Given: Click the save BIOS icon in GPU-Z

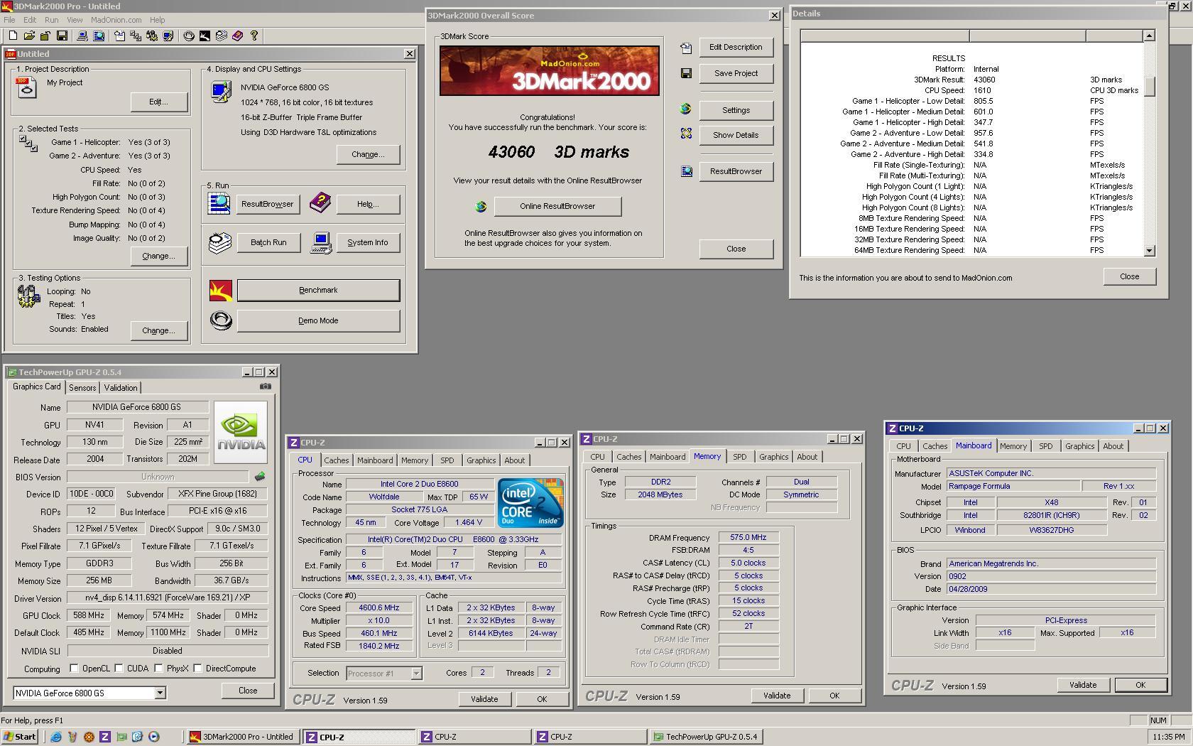Looking at the screenshot, I should pos(260,477).
